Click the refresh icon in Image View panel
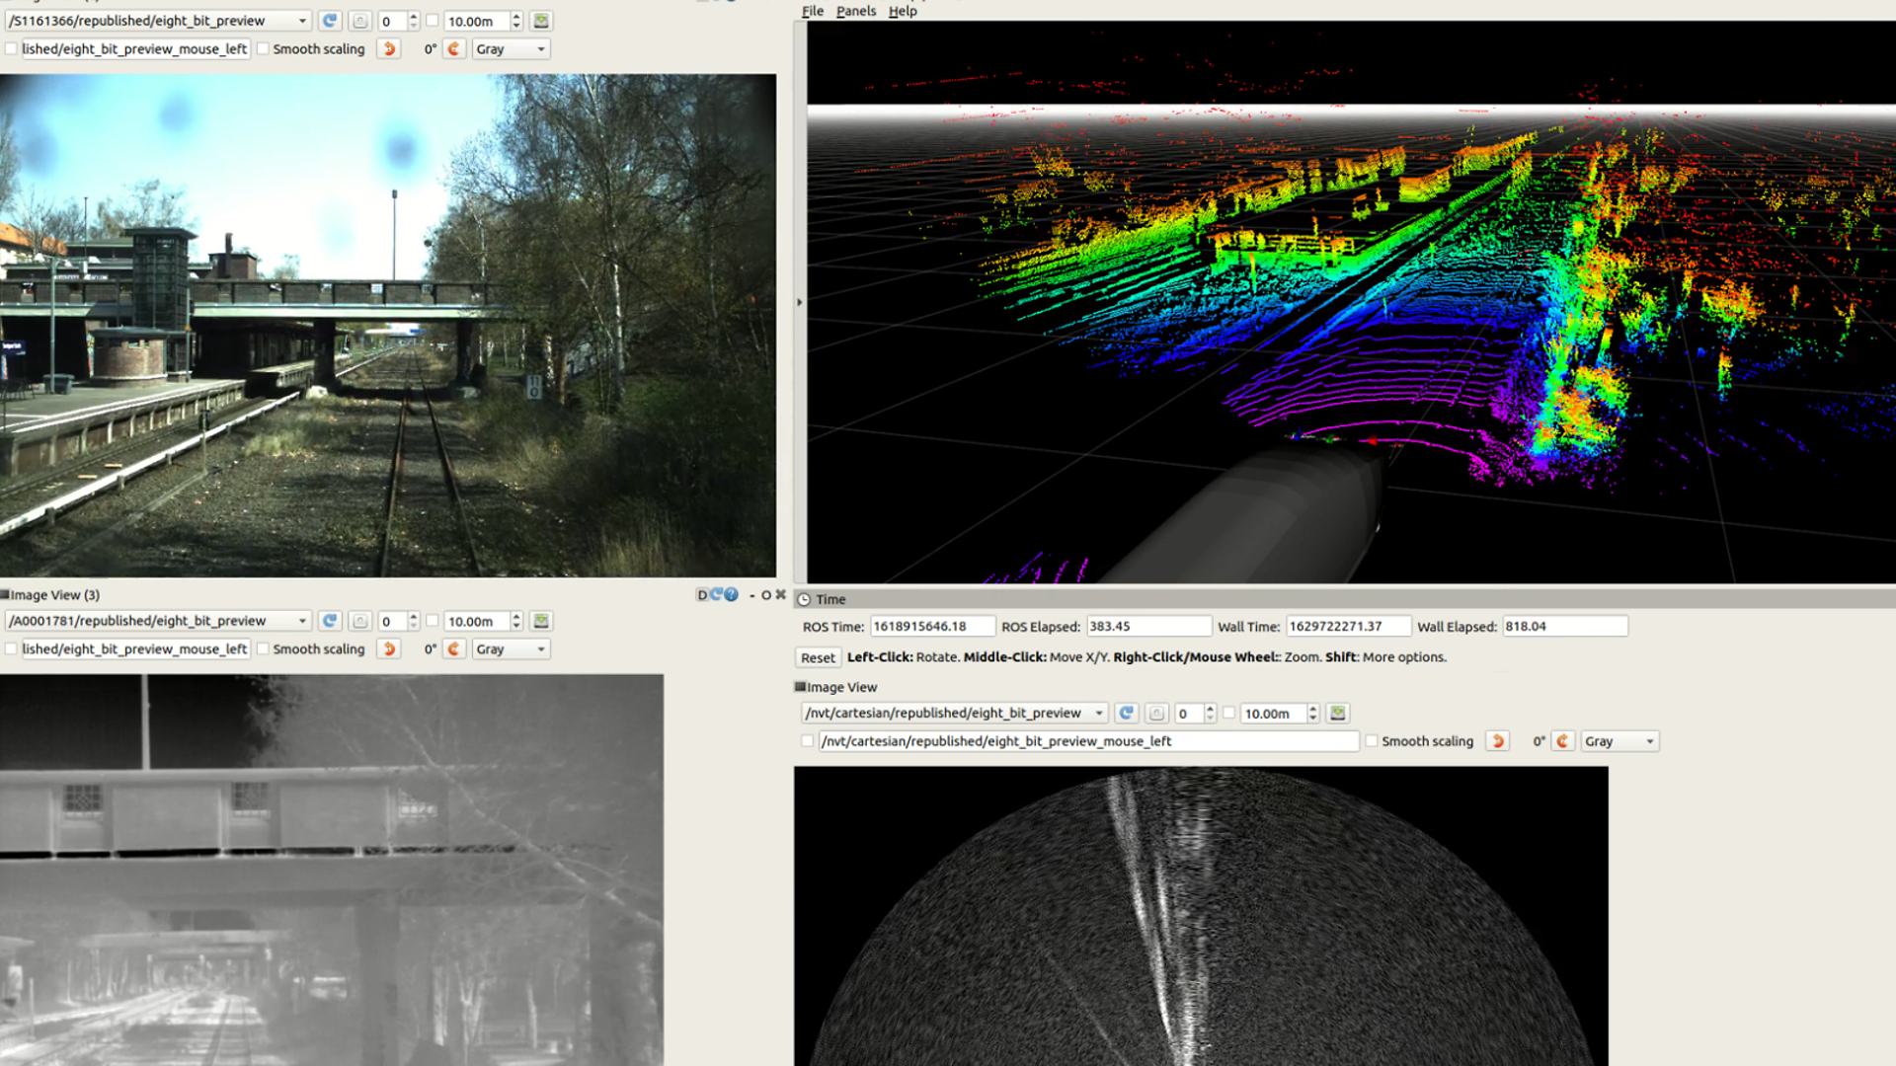Screen dimensions: 1896x1066 point(1125,712)
